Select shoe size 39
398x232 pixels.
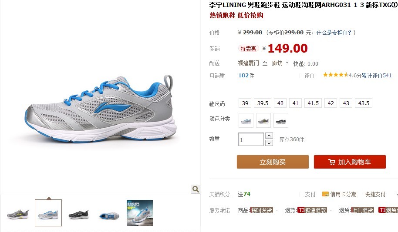245,103
